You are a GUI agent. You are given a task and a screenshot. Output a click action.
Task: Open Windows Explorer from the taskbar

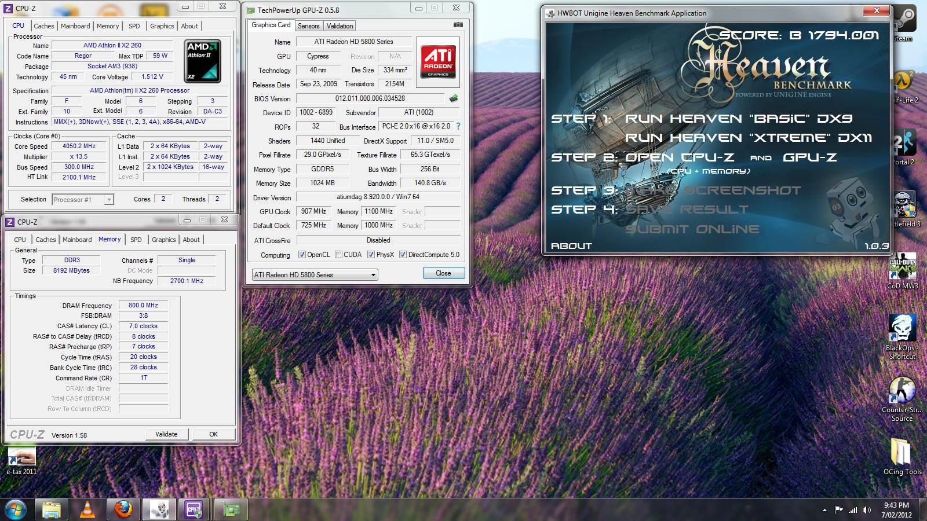(x=52, y=510)
